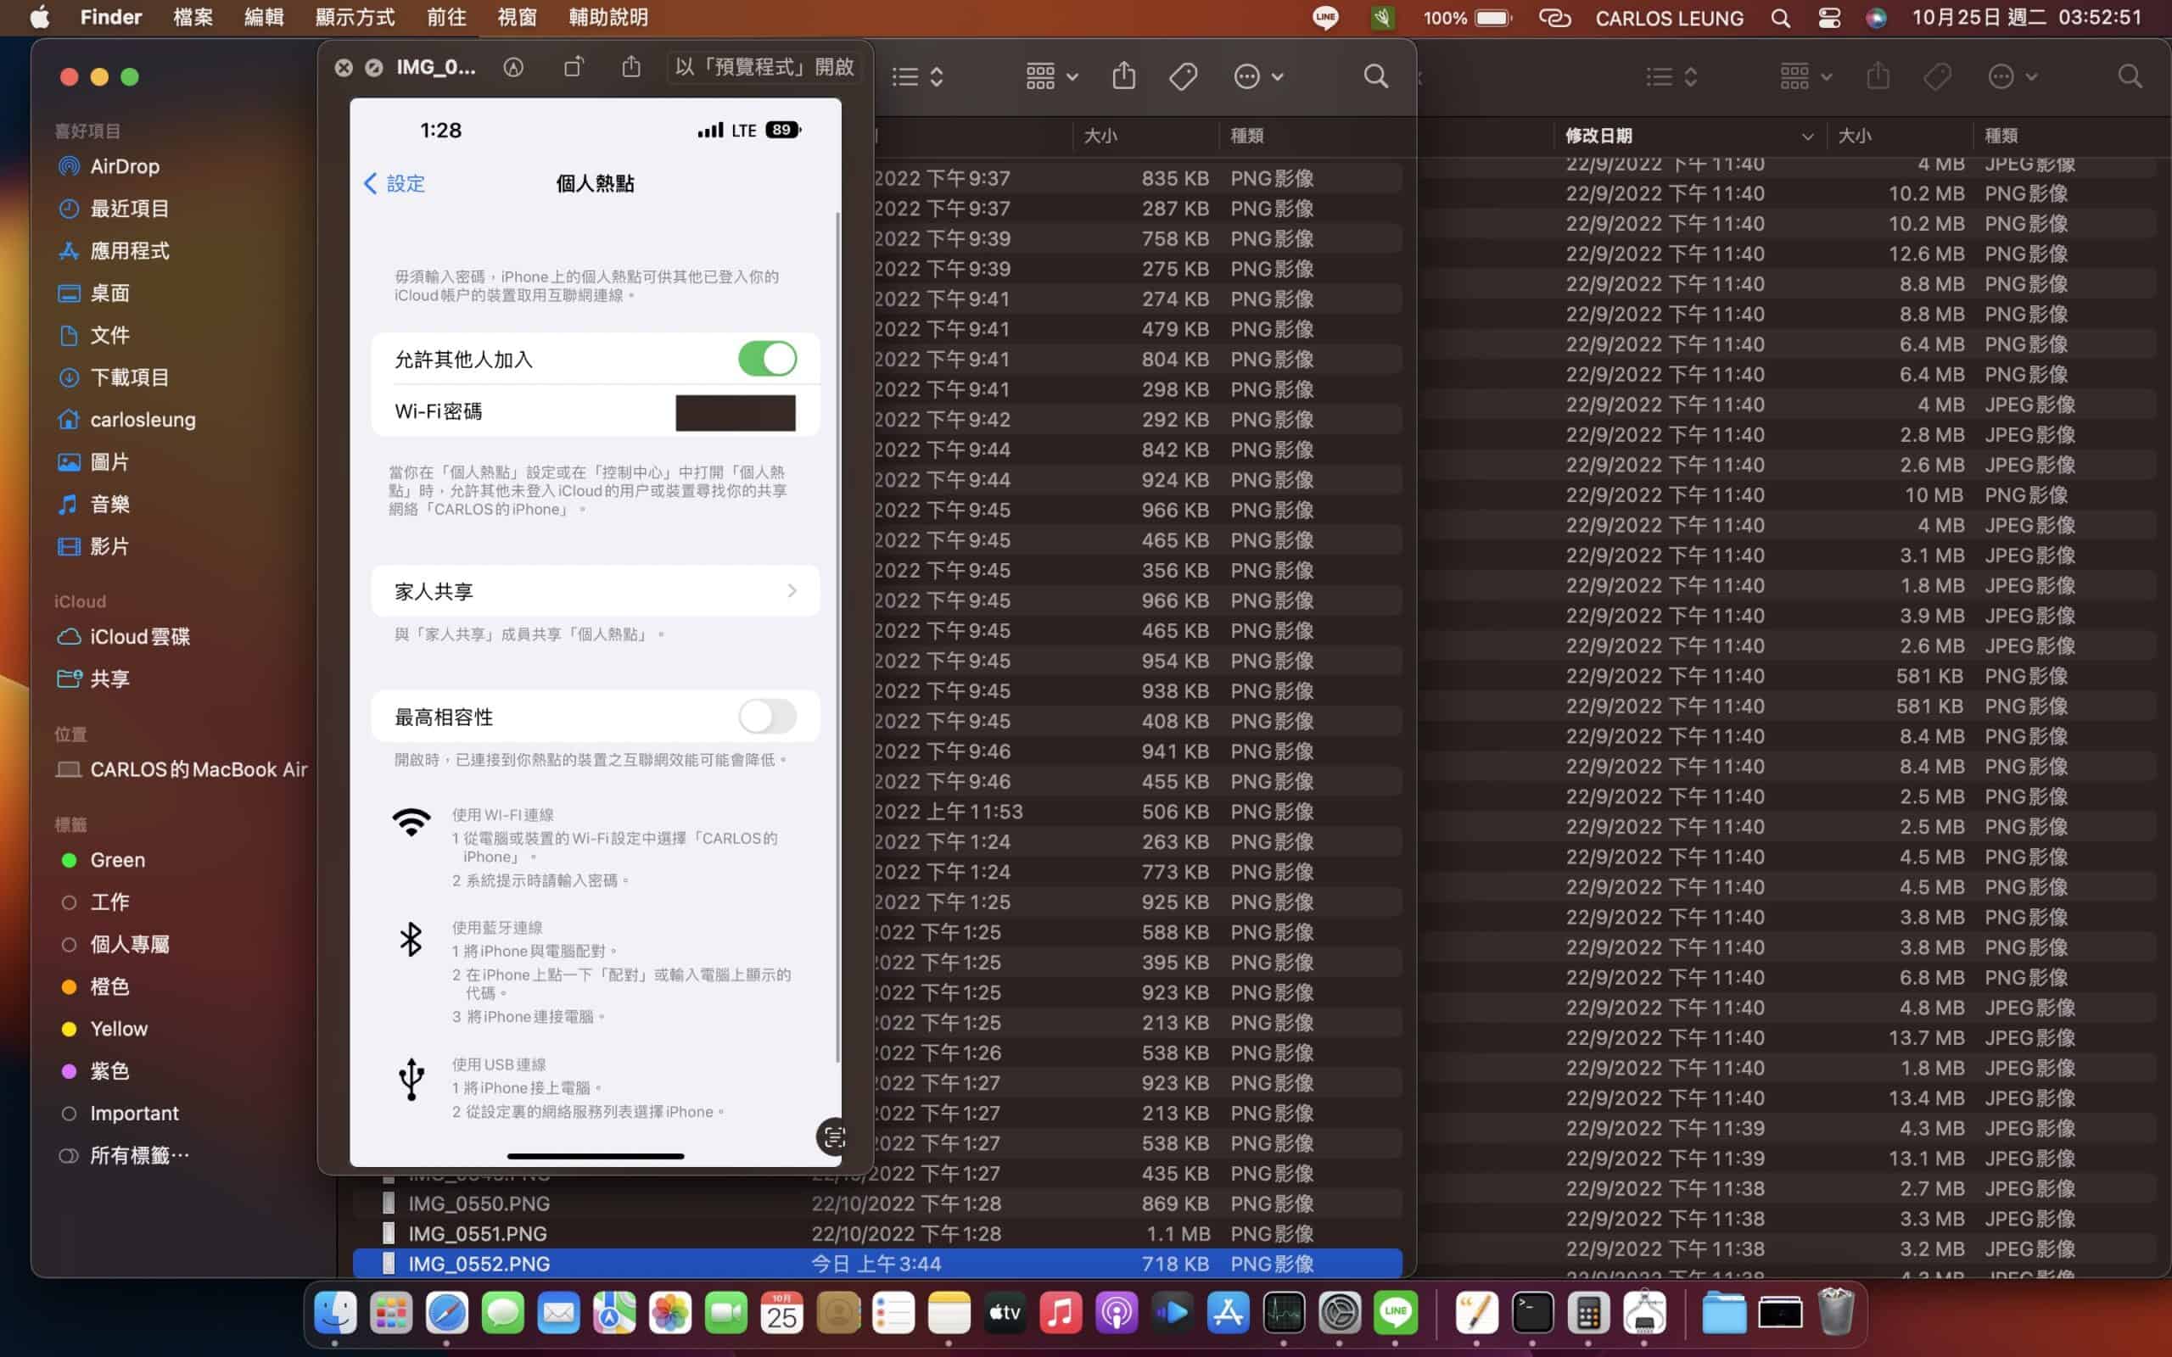Click the Finder tags toolbar icon
Viewport: 2172px width, 1357px height.
[1183, 77]
